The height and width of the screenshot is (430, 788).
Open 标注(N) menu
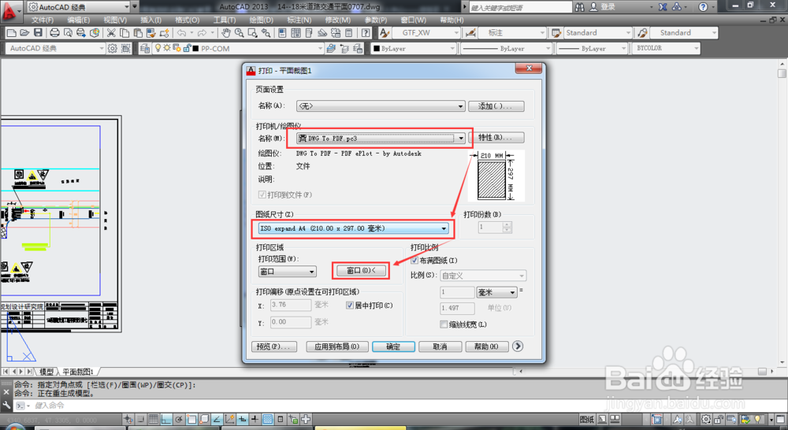click(299, 20)
